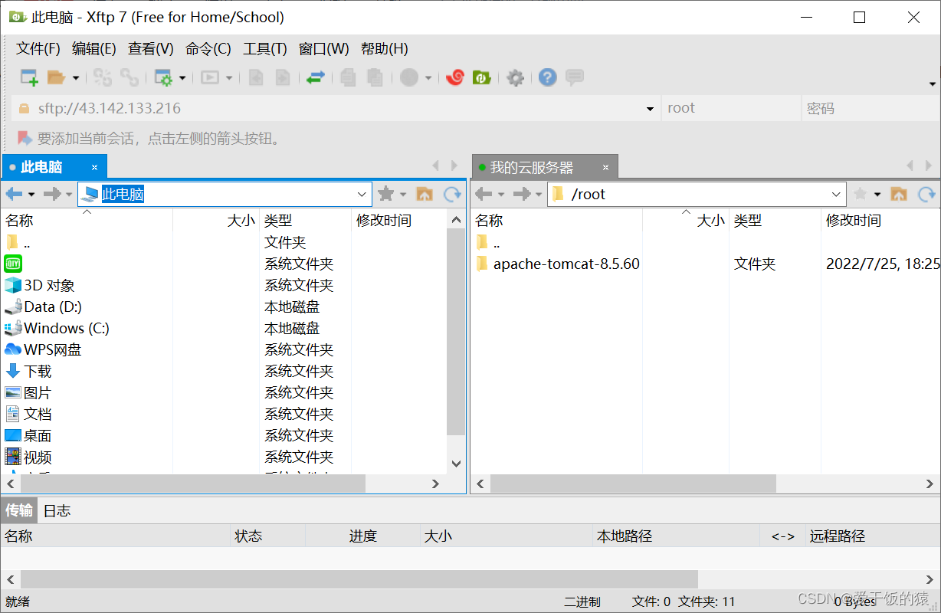941x613 pixels.
Task: Click the bookmark arrow to add session
Action: coord(25,138)
